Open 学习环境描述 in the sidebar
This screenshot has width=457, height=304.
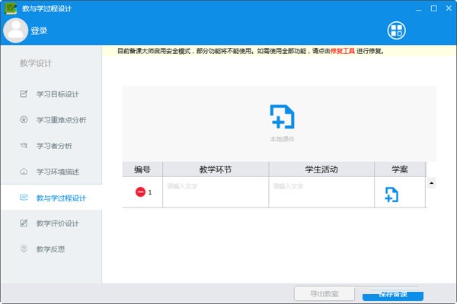click(x=58, y=172)
